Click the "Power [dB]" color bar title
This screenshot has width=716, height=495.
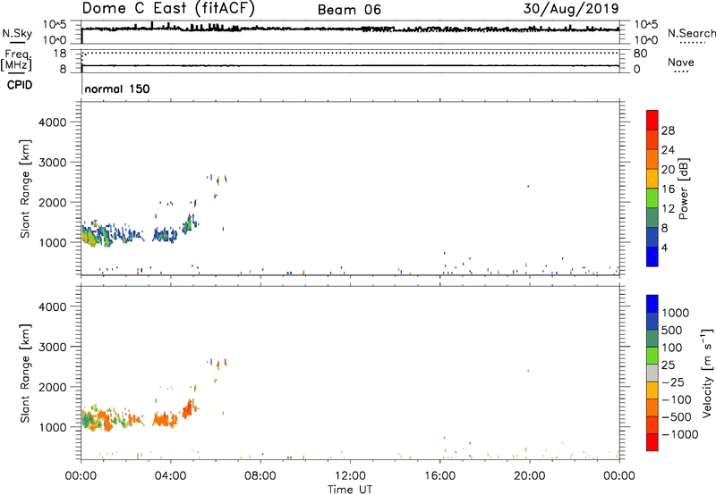(x=683, y=189)
